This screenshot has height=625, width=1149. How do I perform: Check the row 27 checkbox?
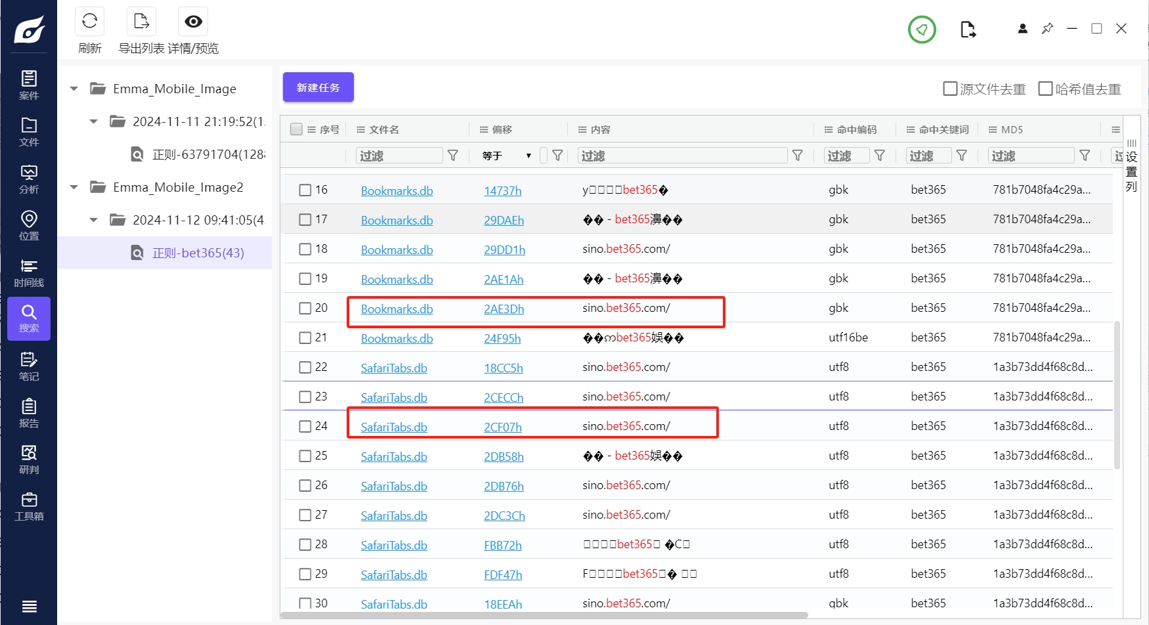(305, 515)
